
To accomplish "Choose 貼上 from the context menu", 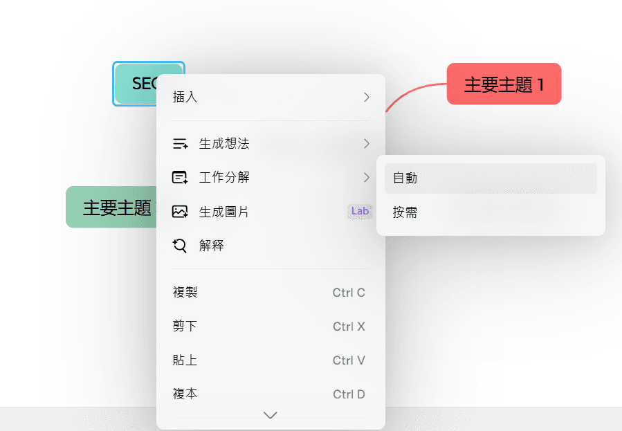I will click(185, 360).
